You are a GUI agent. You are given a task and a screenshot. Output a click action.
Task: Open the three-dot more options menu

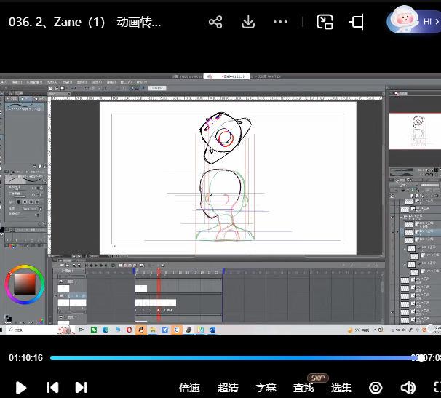coord(280,22)
